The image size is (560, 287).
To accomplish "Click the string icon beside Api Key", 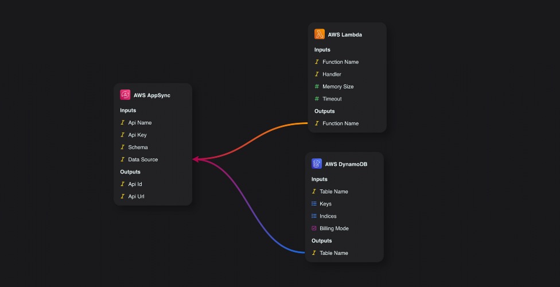I will 123,135.
